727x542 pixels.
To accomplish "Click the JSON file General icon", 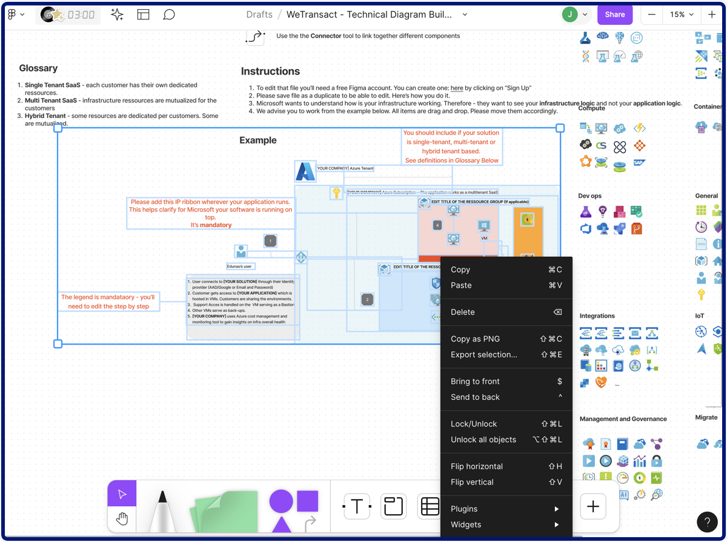I will tap(701, 244).
